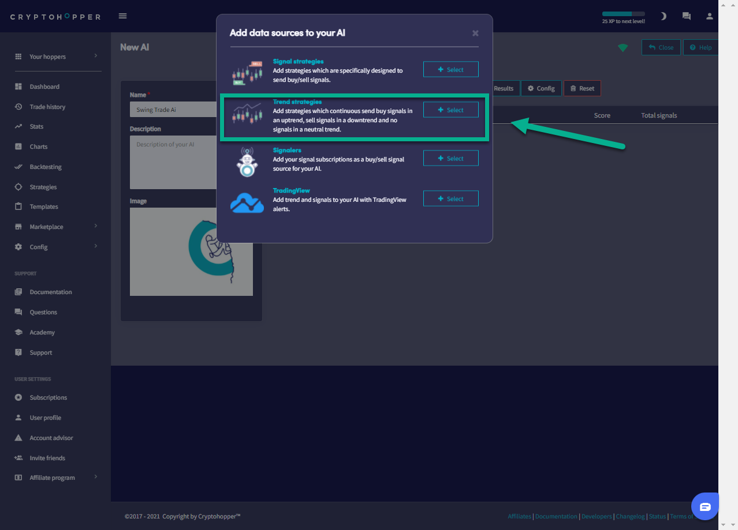Click the TradingView cloud icon
738x530 pixels.
(x=247, y=202)
